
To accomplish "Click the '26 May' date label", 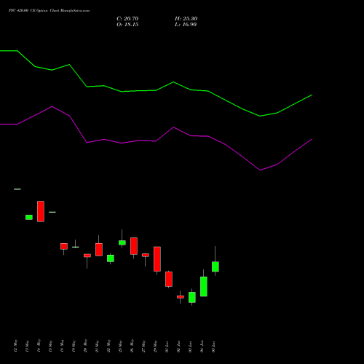I will [x=132, y=347].
